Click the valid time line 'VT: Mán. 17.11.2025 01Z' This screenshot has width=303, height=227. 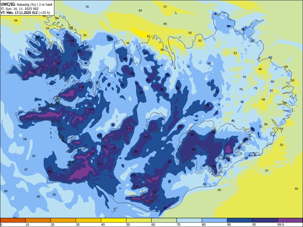20,13
